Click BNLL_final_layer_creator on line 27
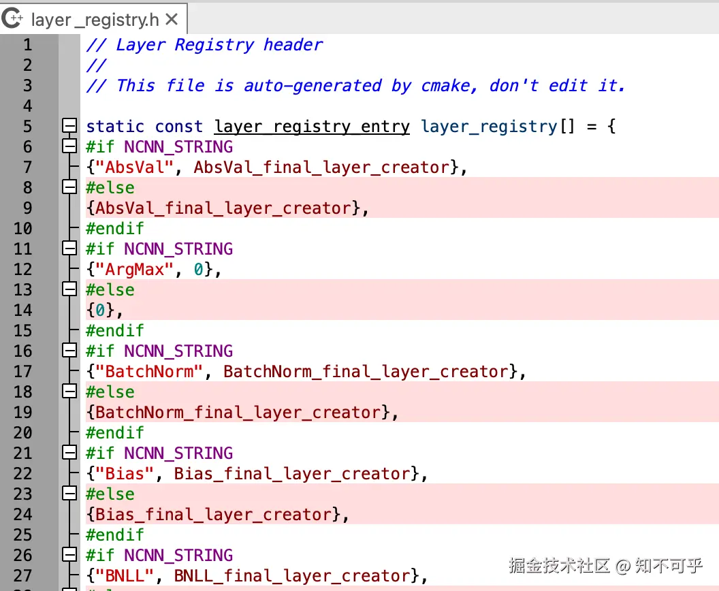 (291, 576)
